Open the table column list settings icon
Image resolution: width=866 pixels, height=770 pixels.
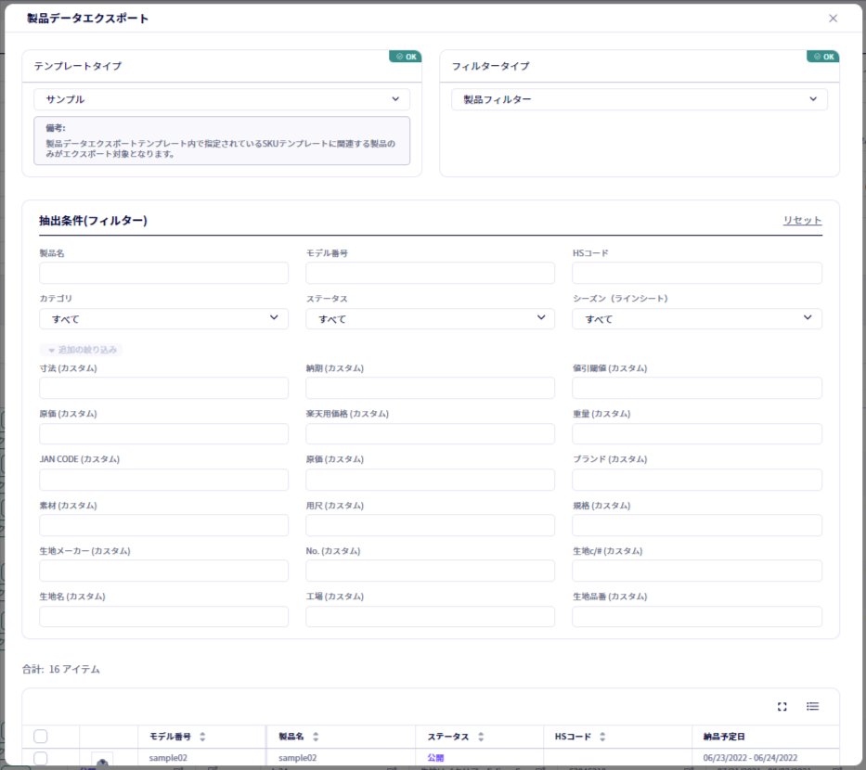click(x=812, y=707)
